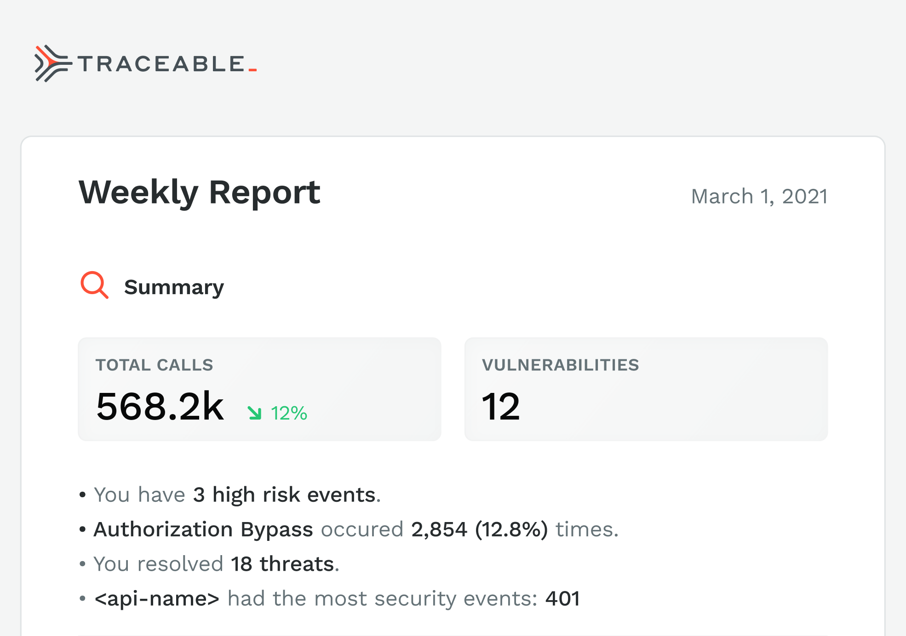This screenshot has width=906, height=636.
Task: Click the 568.2k total calls value
Action: pos(160,406)
